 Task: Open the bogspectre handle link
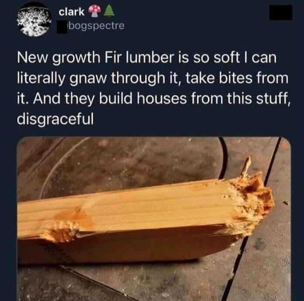[96, 26]
